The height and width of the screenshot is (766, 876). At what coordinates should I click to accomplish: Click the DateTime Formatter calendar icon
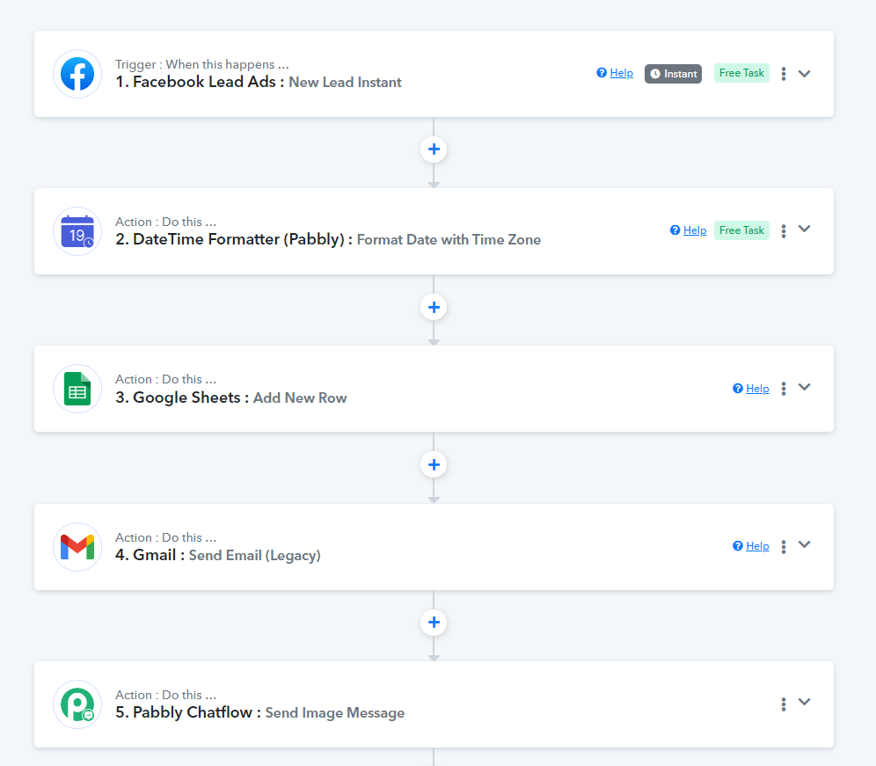(77, 231)
